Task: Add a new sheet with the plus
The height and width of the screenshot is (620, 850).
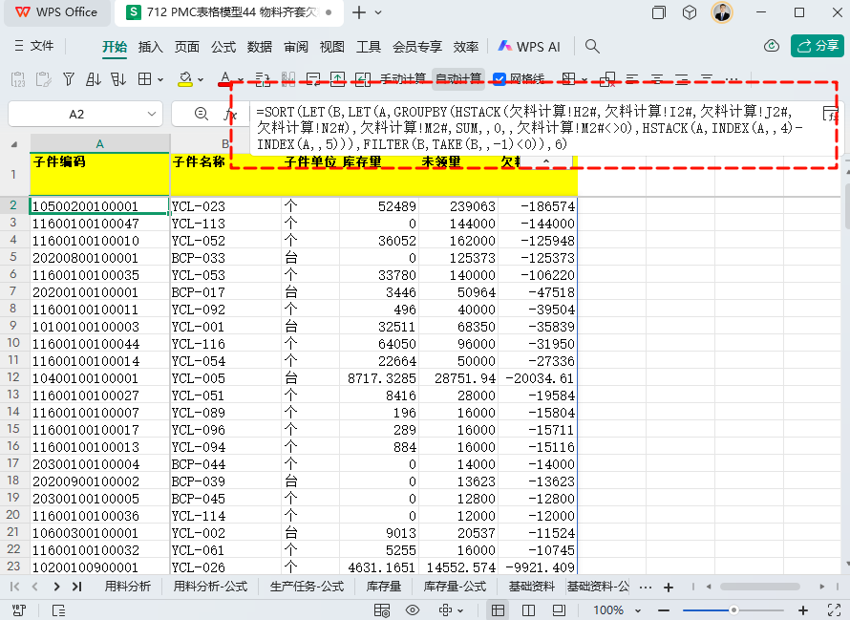Action: click(x=669, y=587)
